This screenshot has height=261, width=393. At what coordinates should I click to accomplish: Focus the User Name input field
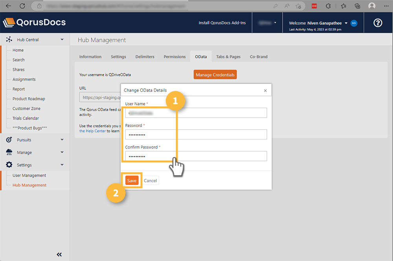pyautogui.click(x=196, y=113)
